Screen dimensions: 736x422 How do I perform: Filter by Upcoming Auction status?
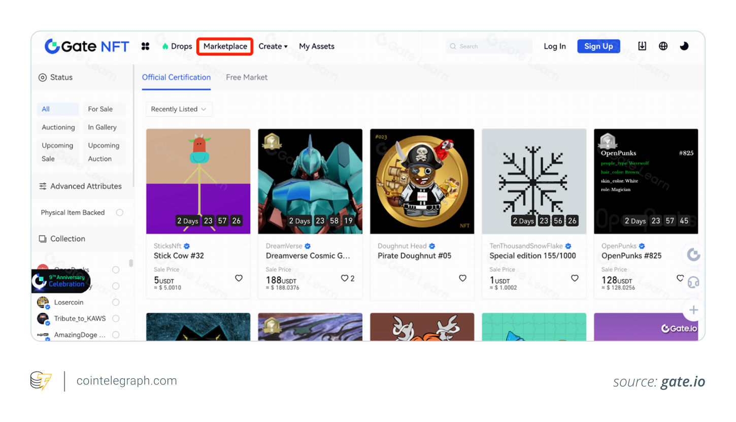click(104, 152)
